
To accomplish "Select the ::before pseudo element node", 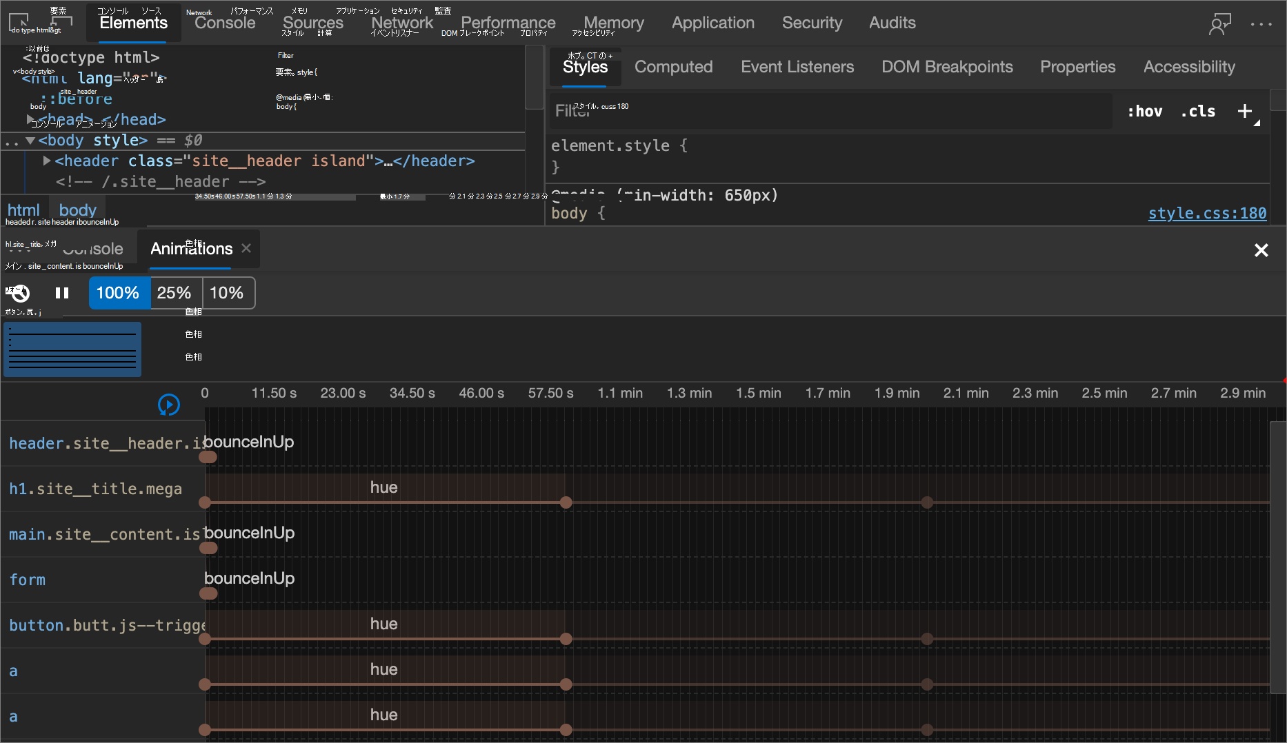I will 76,99.
